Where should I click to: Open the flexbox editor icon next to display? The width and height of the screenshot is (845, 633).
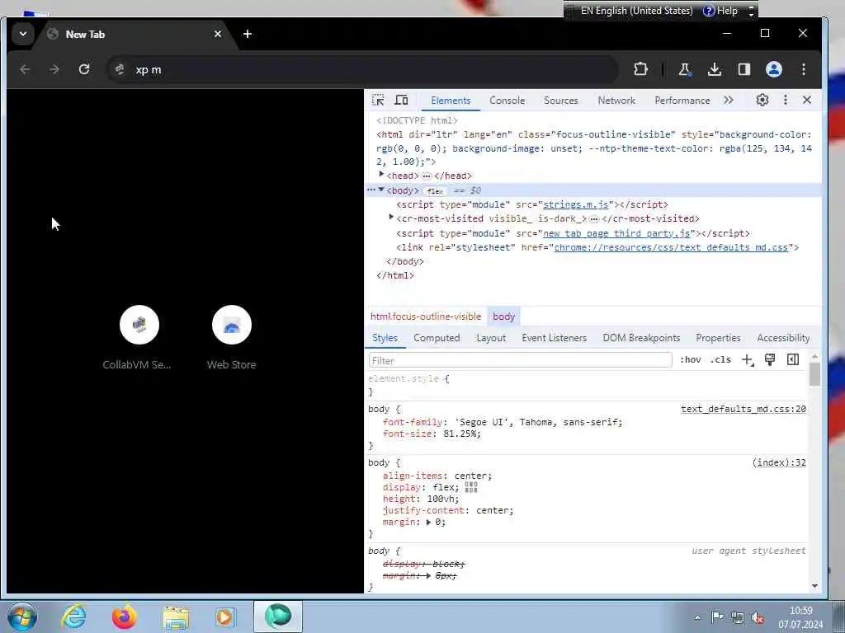coord(471,487)
